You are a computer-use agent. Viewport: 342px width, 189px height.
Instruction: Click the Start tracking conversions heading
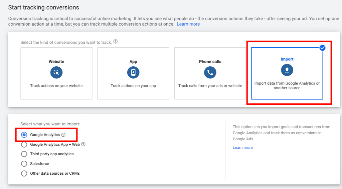44,7
